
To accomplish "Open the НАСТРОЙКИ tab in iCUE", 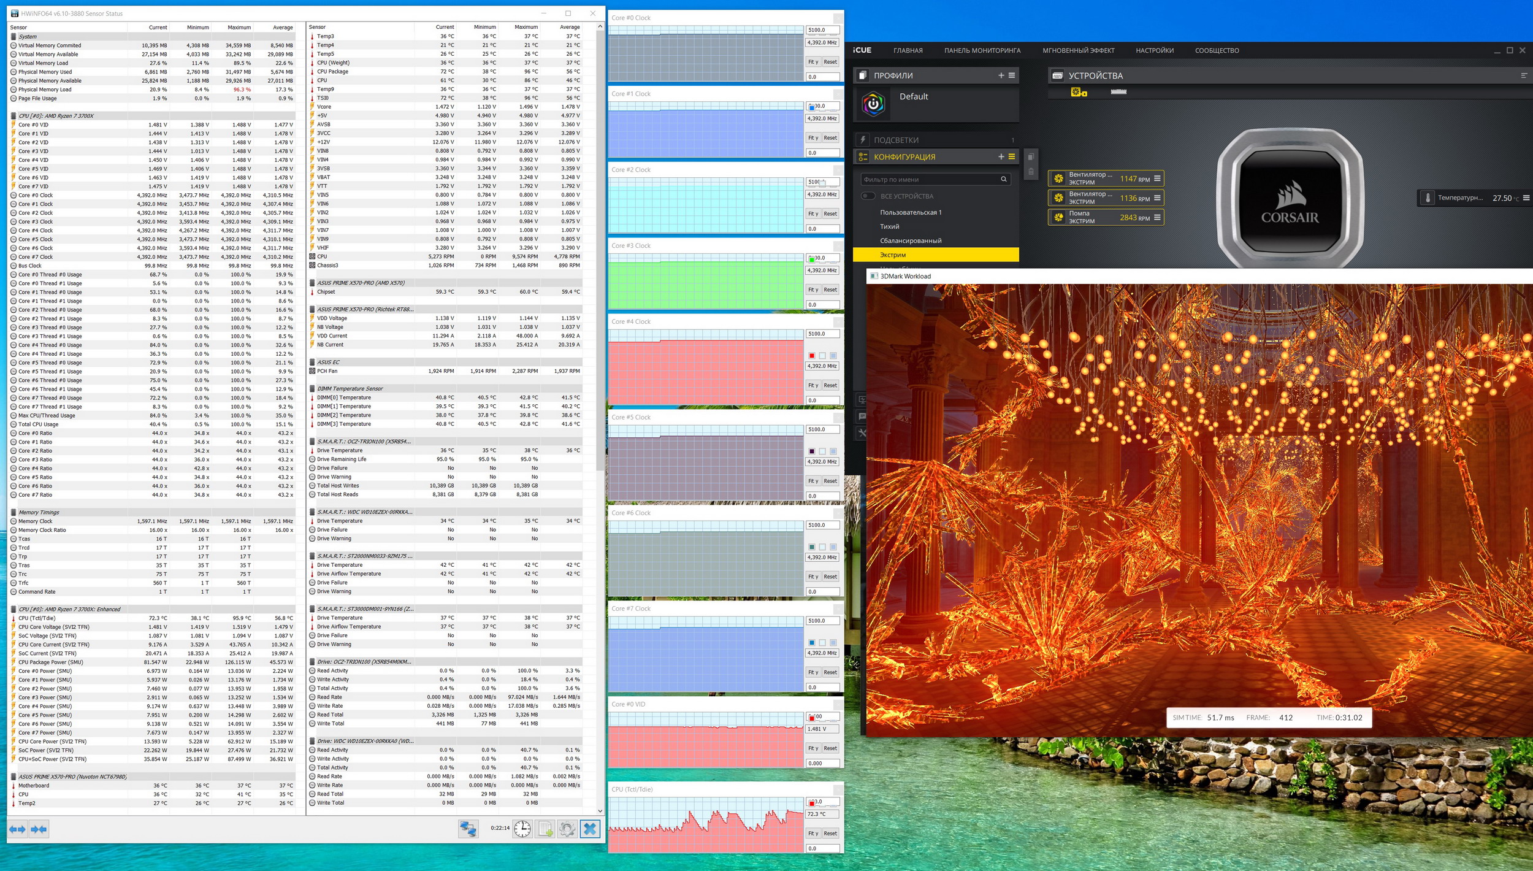I will pyautogui.click(x=1154, y=50).
